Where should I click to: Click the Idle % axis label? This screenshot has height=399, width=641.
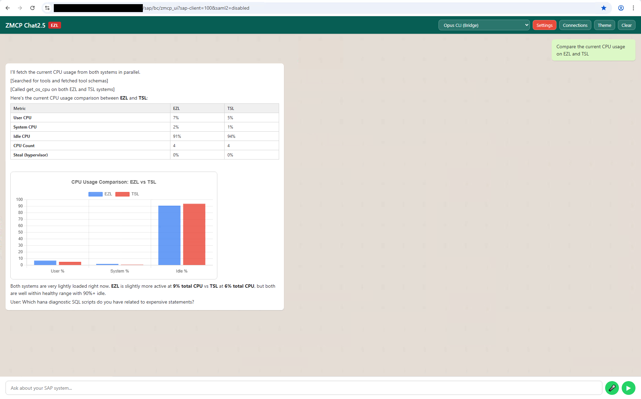point(182,271)
